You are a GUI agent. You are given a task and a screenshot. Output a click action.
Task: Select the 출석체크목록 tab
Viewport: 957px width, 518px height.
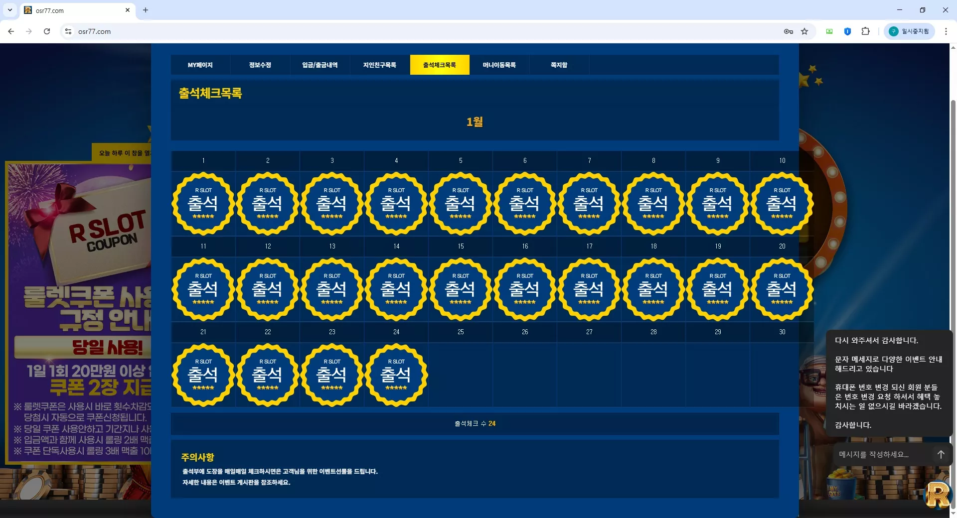click(440, 65)
